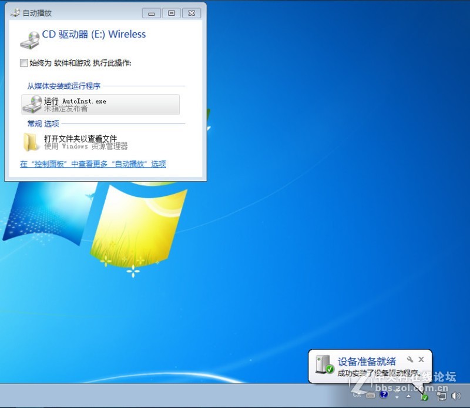Viewport: 470px width, 408px height.
Task: Tick the 始终为 软件和游戏 执行此操作 checkbox
Action: (23, 63)
